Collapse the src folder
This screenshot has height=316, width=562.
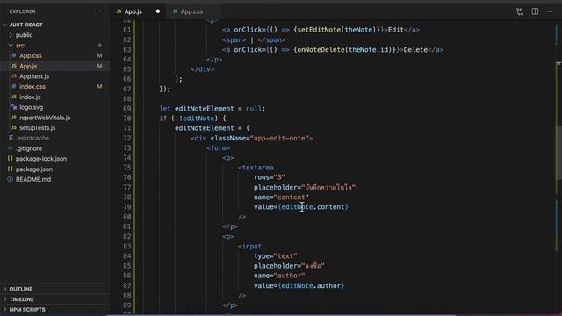[x=20, y=46]
